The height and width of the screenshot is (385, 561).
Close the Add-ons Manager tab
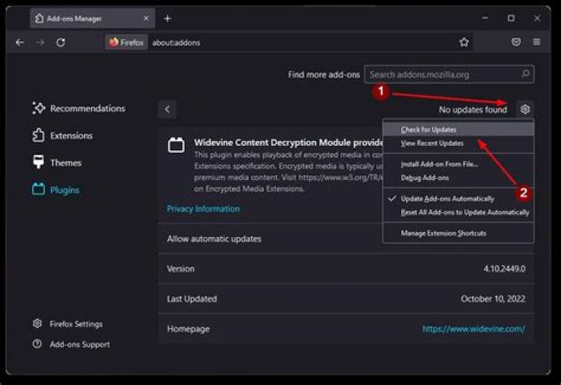coord(146,18)
